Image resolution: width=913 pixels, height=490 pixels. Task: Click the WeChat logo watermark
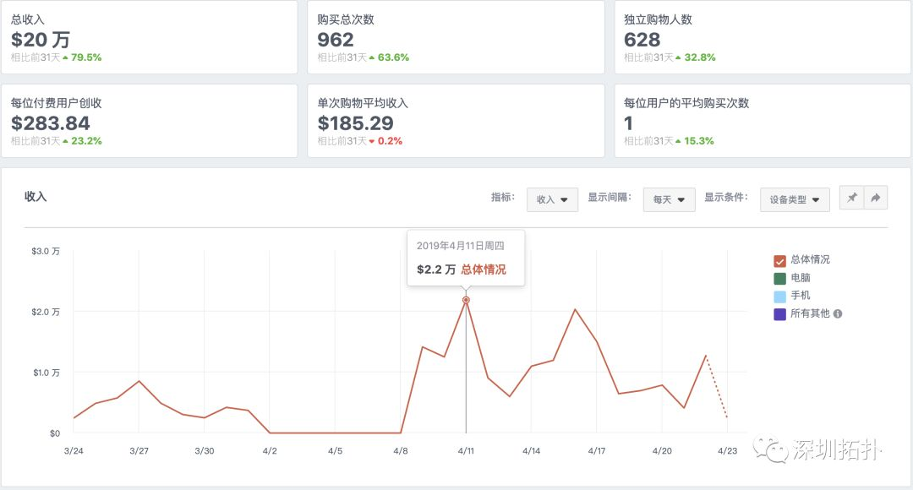(771, 449)
